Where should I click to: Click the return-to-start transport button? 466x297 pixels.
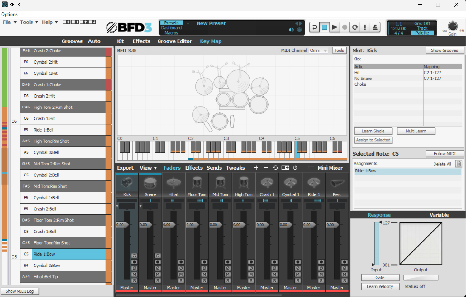point(315,27)
